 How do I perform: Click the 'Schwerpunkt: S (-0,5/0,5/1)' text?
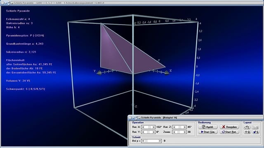pyautogui.click(x=26, y=89)
